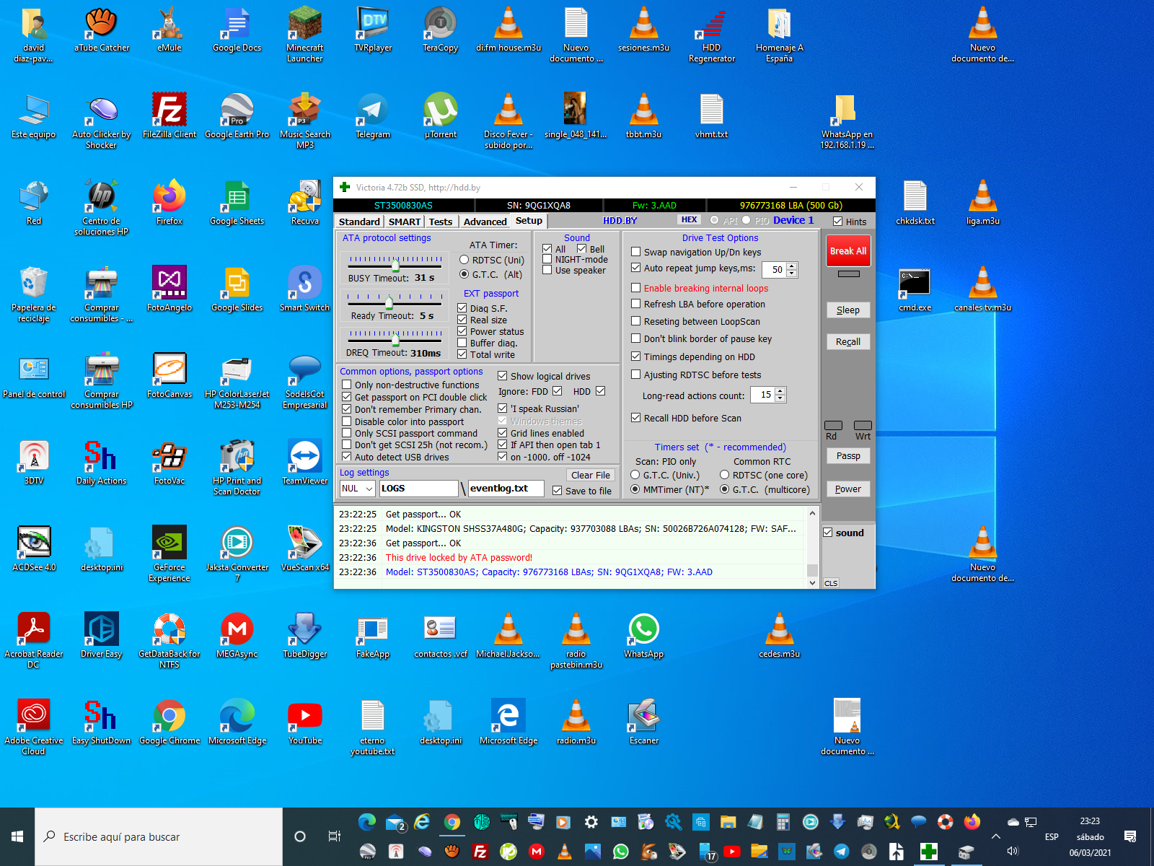Click the BUSY Timeout slider handle

pyautogui.click(x=395, y=265)
